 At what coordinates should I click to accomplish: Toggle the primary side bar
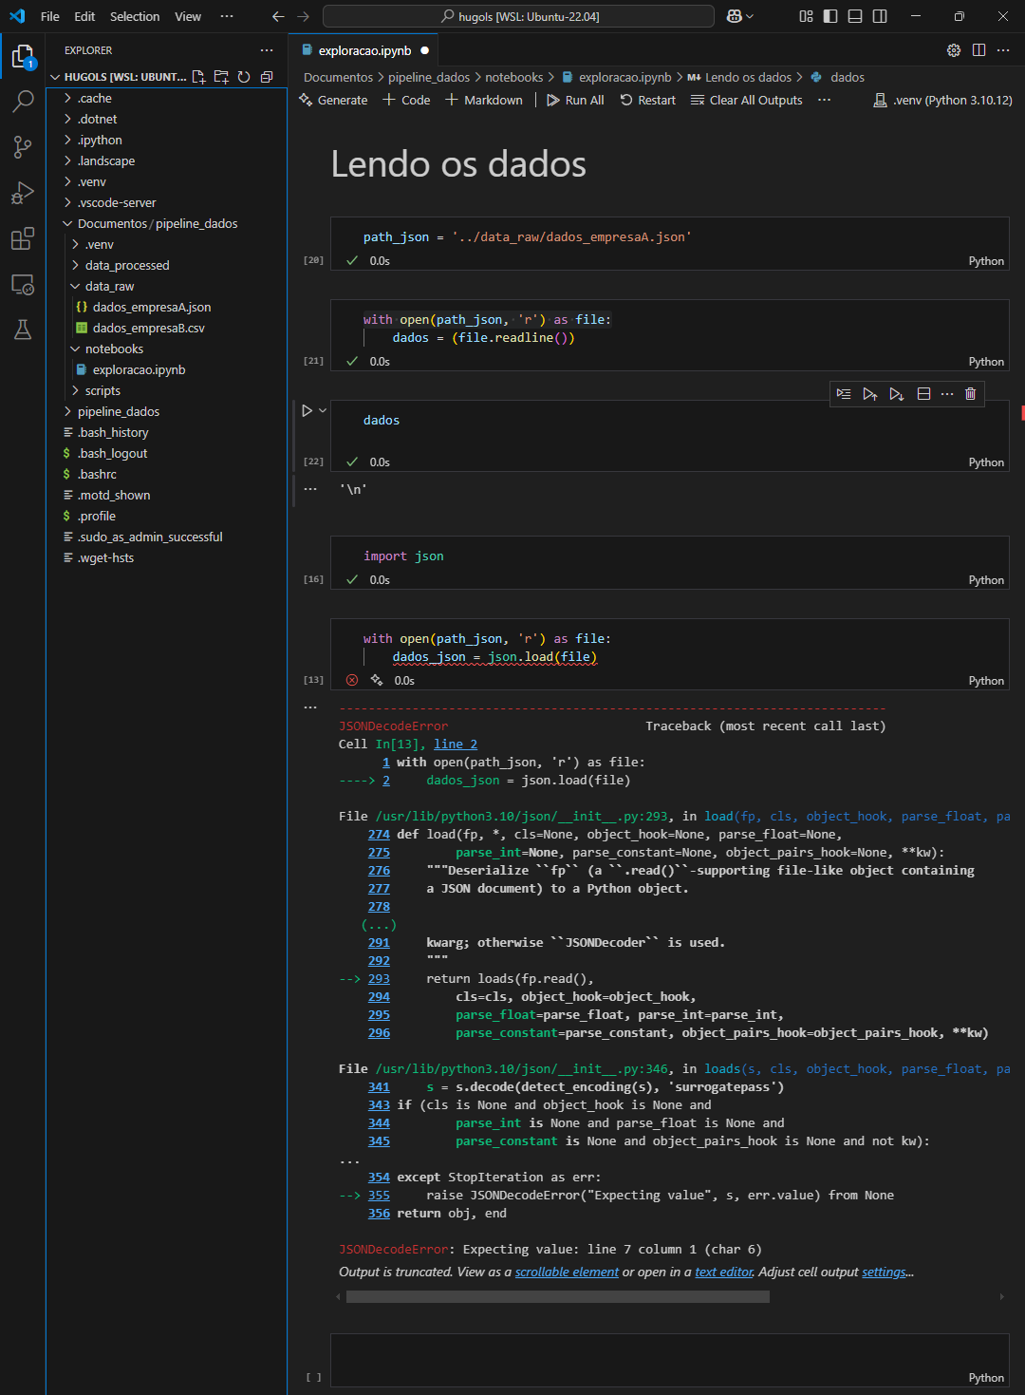pos(830,16)
